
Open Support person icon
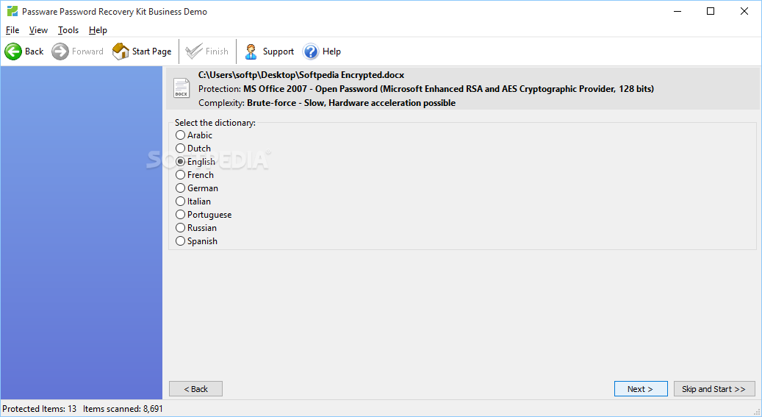[x=251, y=51]
